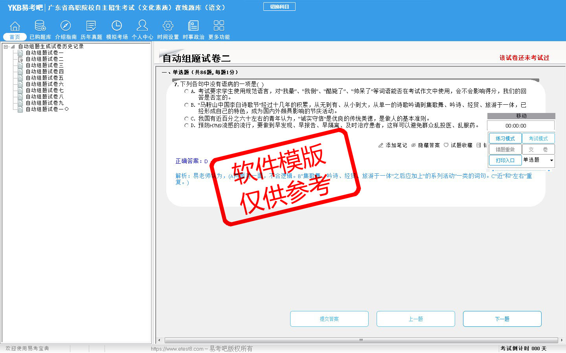Image resolution: width=566 pixels, height=353 pixels.
Task: Open the 已购题库 purchased question bank icon
Action: point(40,26)
